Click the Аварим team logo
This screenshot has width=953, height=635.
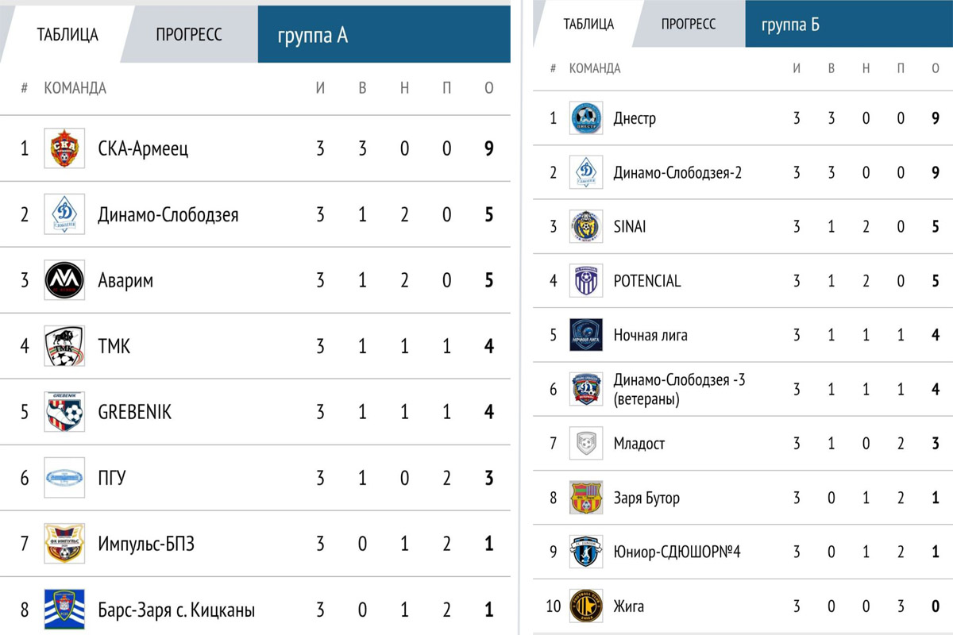(64, 280)
